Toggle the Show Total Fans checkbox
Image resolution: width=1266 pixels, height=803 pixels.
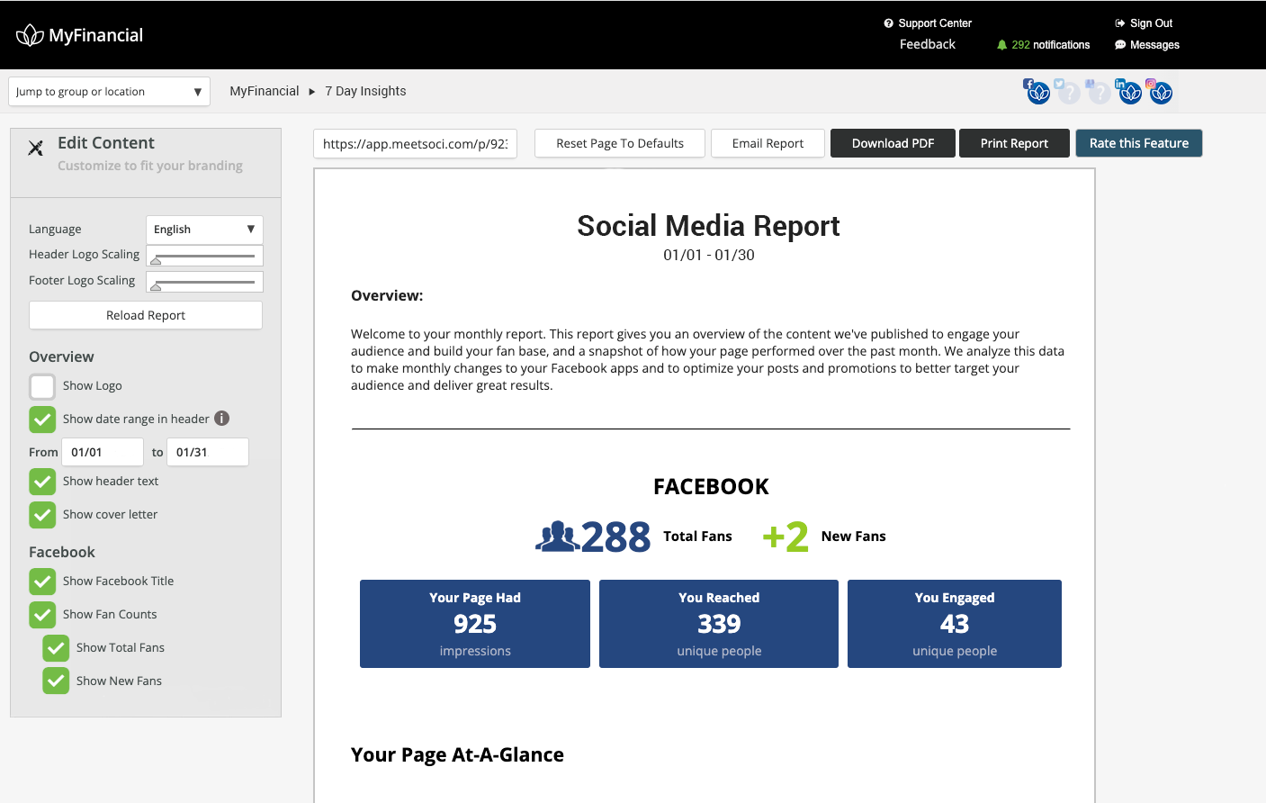56,648
